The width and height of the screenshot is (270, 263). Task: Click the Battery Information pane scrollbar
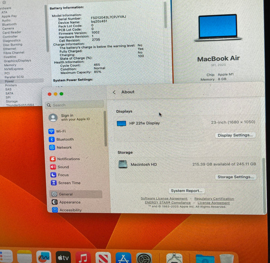coord(165,15)
